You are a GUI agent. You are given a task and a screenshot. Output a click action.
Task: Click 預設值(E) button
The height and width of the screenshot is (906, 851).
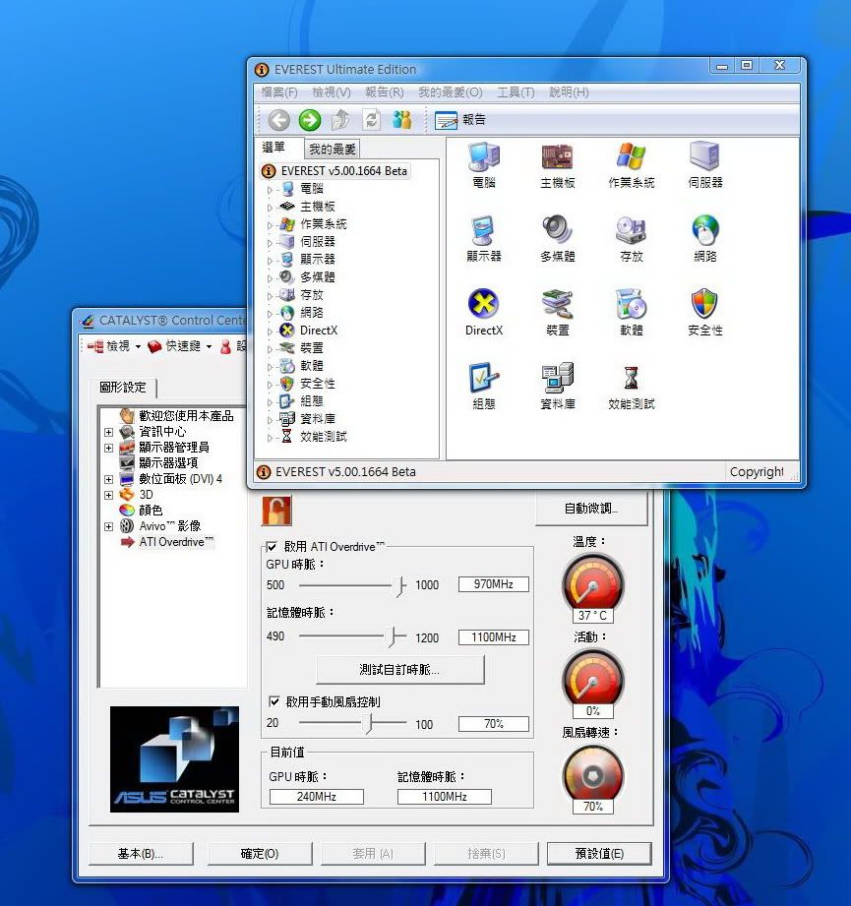pos(599,854)
